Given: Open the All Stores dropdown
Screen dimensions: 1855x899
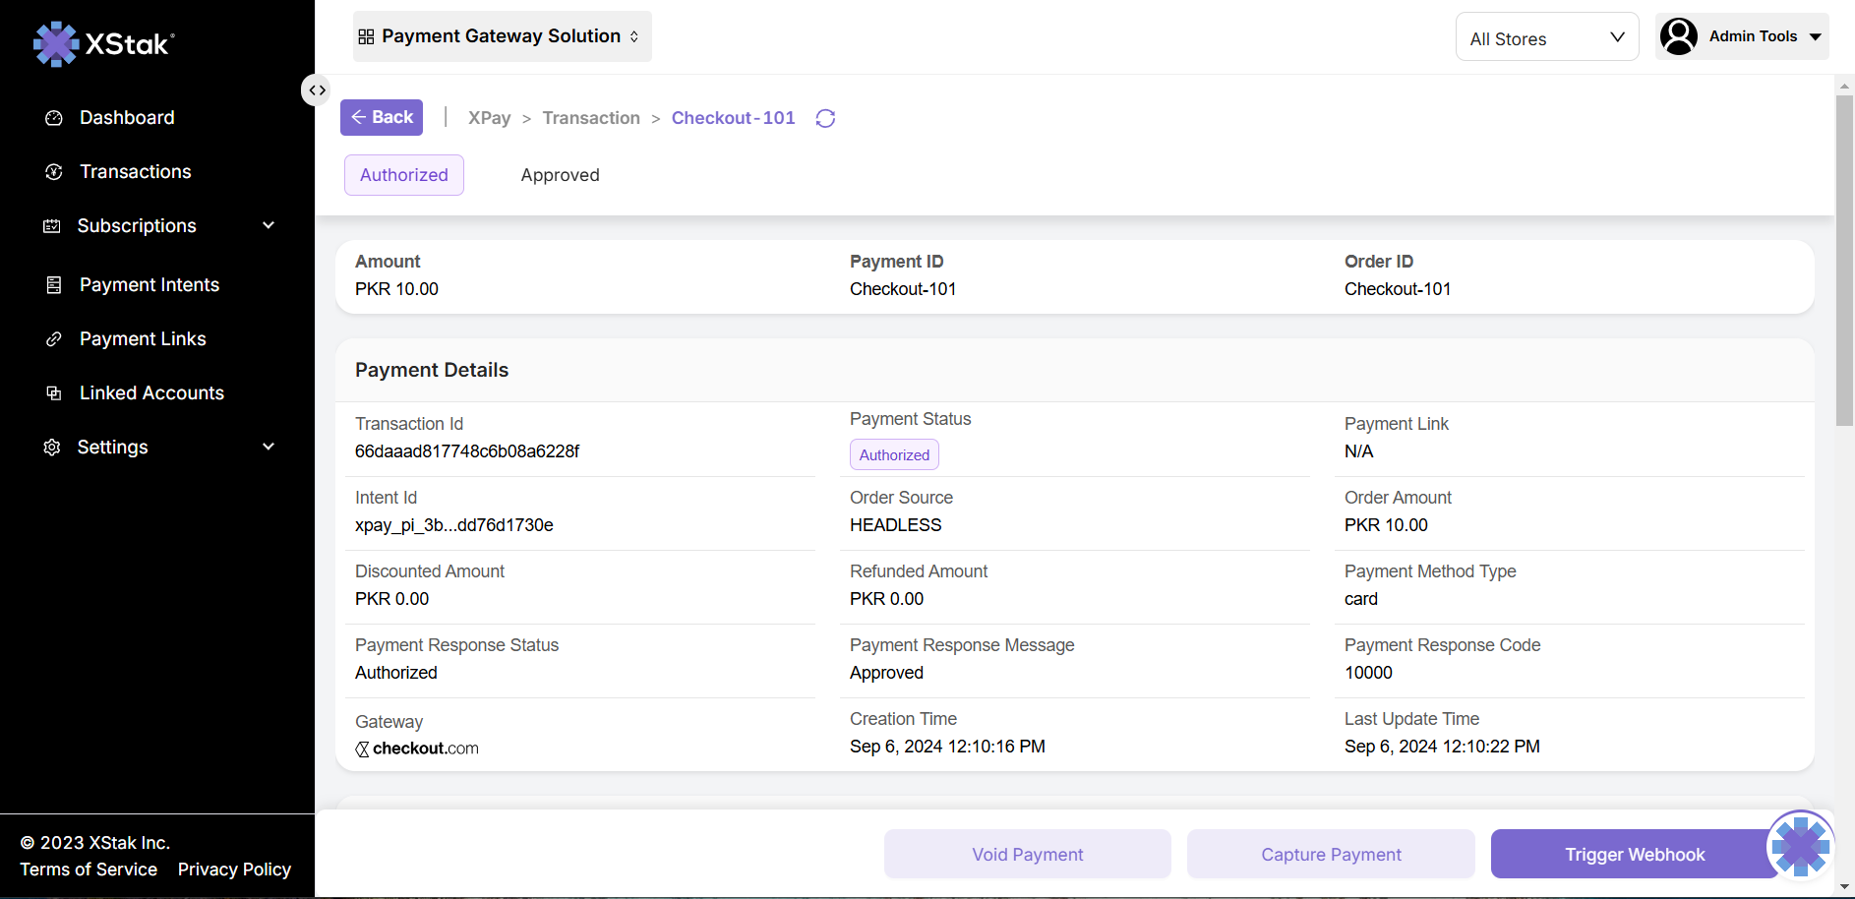Looking at the screenshot, I should (x=1546, y=37).
